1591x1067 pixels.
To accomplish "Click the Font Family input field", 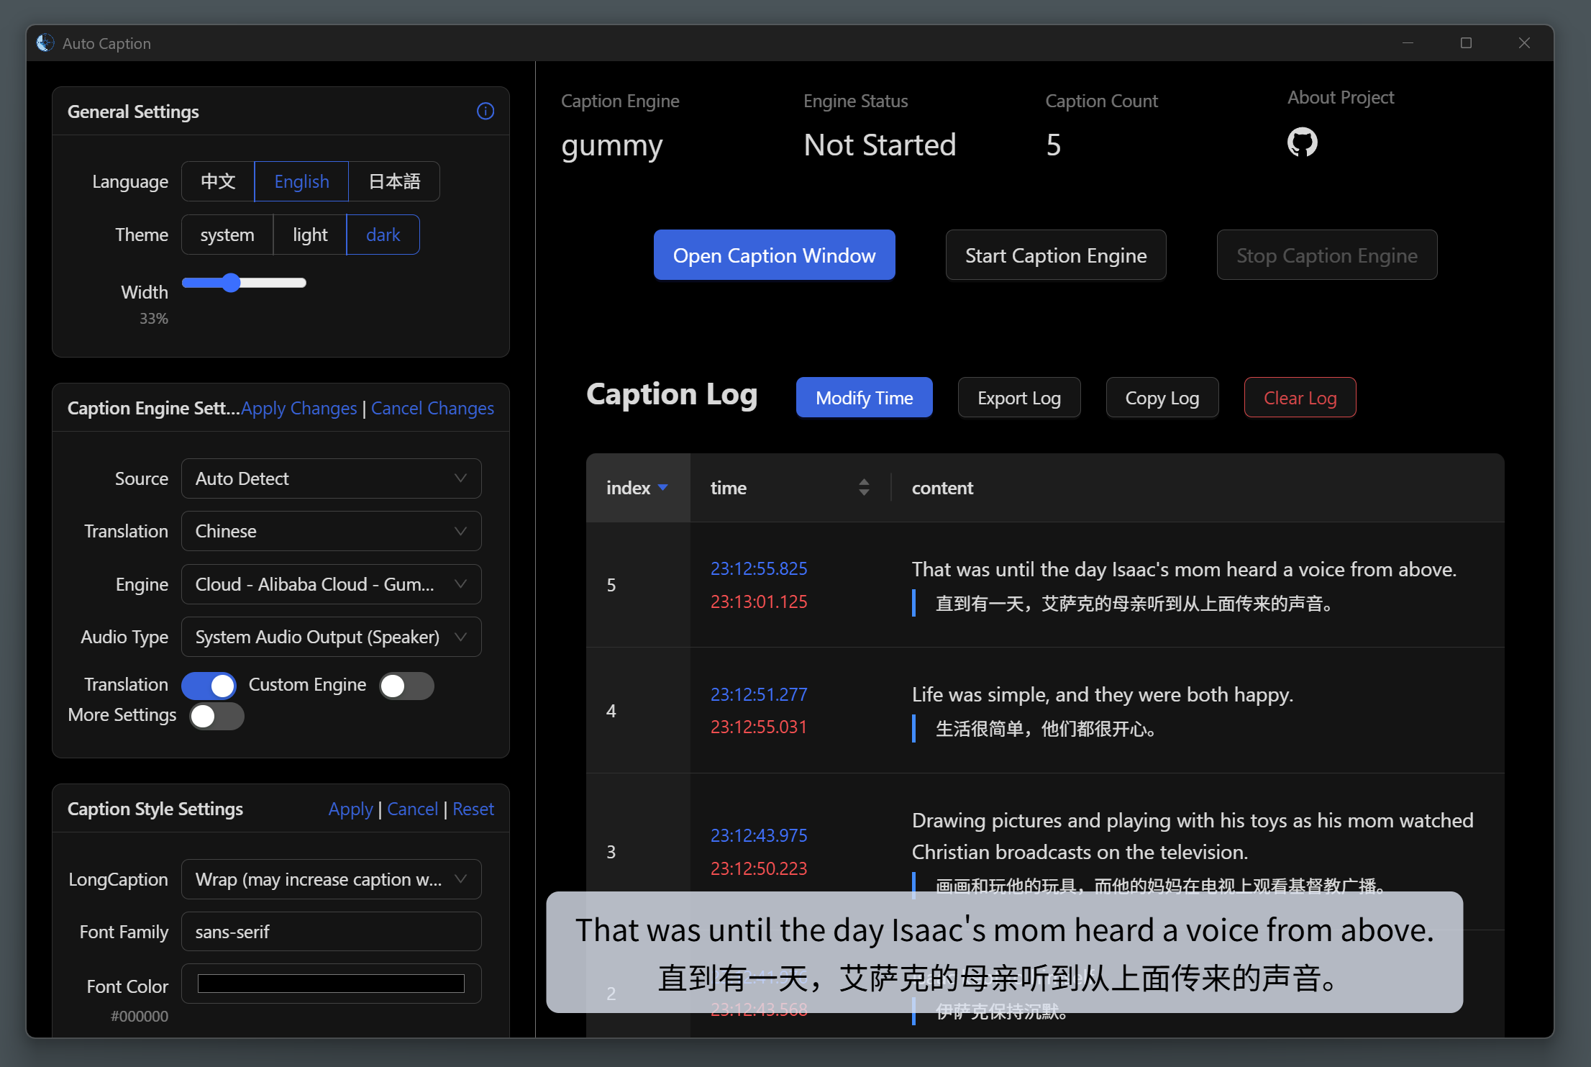I will coord(331,932).
